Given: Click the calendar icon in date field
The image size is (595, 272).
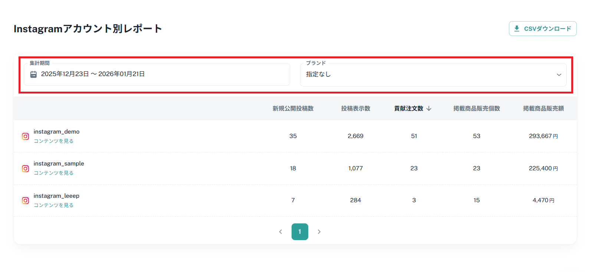Looking at the screenshot, I should (33, 74).
